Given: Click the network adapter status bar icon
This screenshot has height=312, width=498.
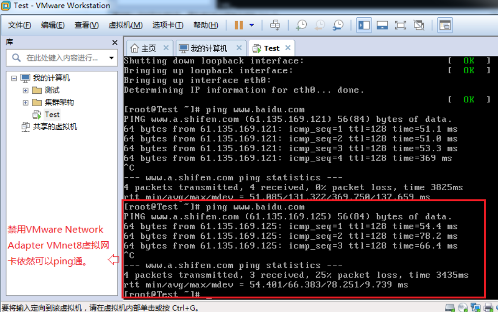Looking at the screenshot, I should coord(475,307).
